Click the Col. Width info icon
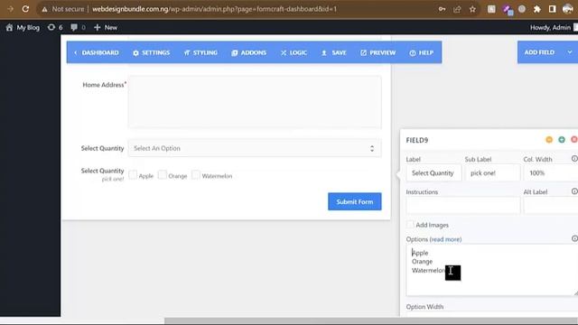578x325 pixels. tap(574, 159)
